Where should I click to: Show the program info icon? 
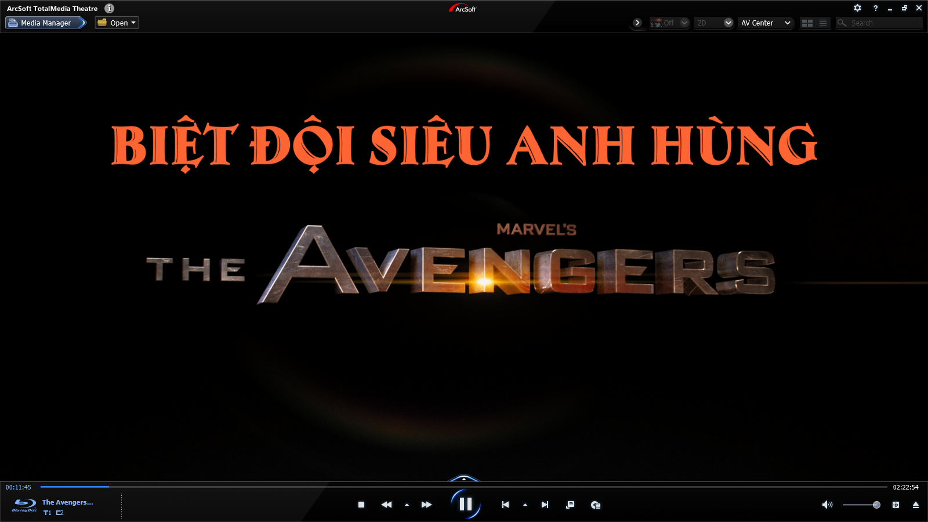pyautogui.click(x=109, y=8)
